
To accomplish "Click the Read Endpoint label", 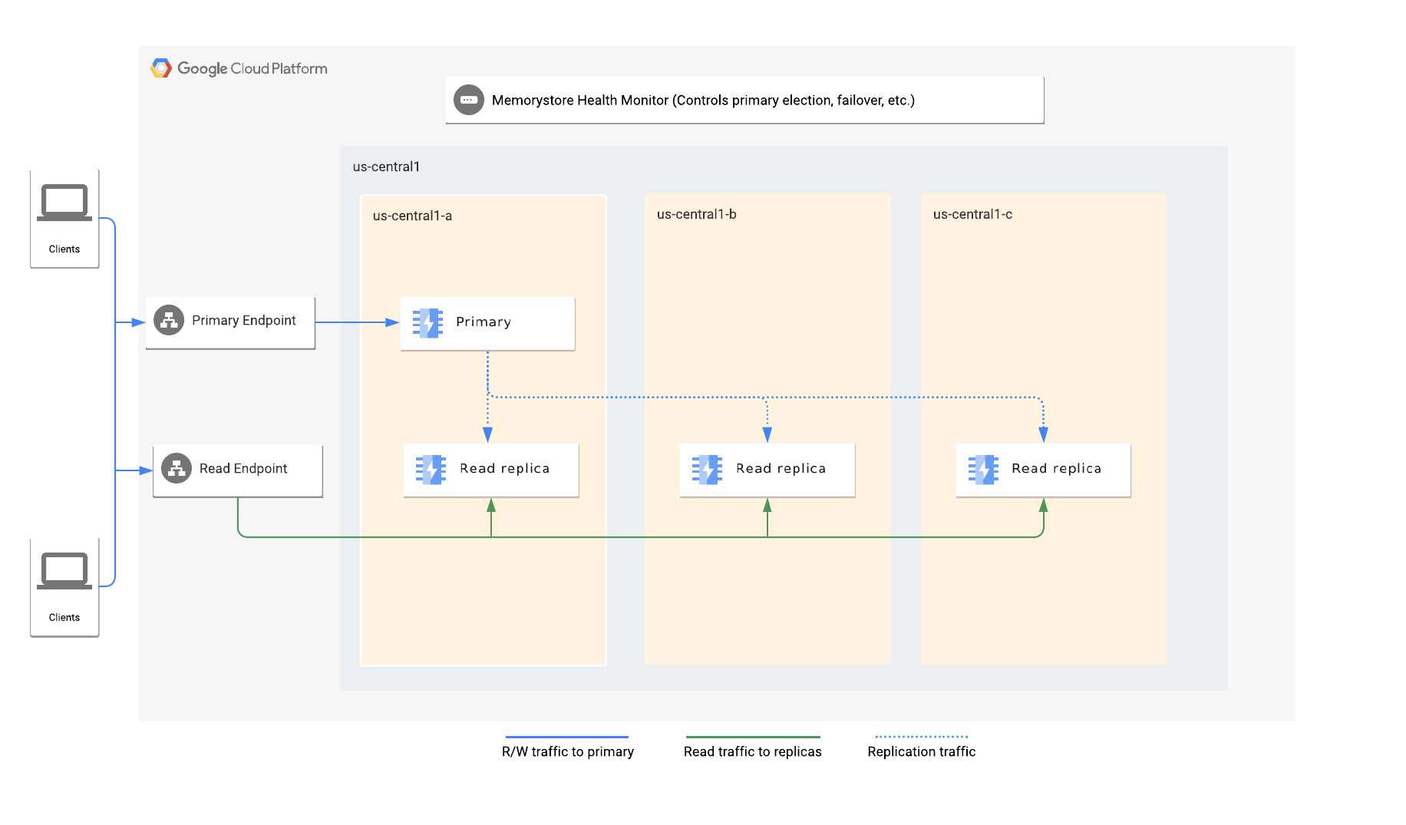I will pos(243,469).
